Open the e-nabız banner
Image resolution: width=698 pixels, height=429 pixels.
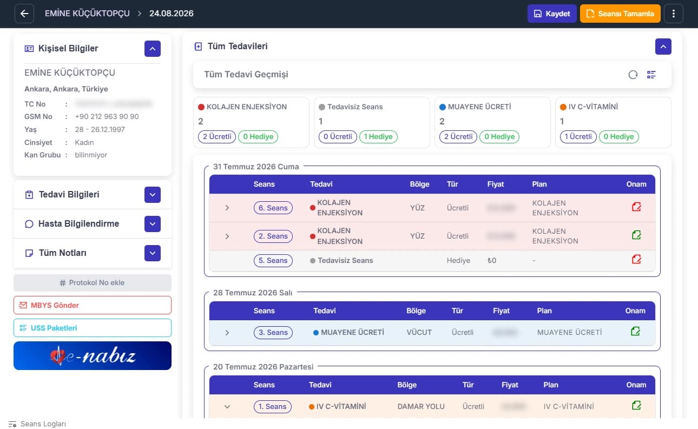click(93, 355)
